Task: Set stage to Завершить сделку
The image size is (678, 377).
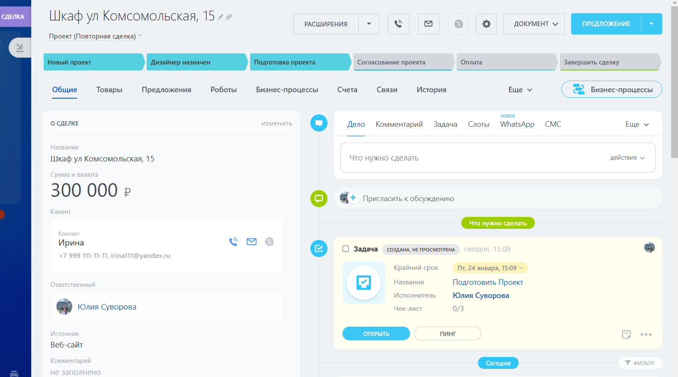Action: (610, 62)
